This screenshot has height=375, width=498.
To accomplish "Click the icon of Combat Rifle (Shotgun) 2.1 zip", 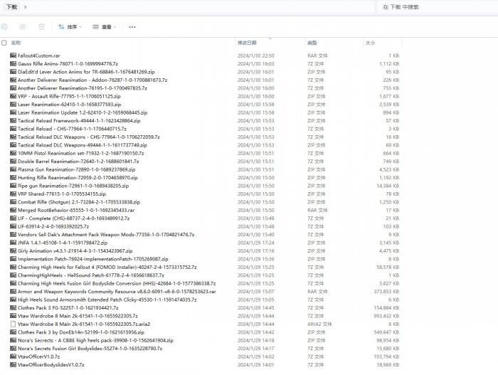I will coord(13,202).
